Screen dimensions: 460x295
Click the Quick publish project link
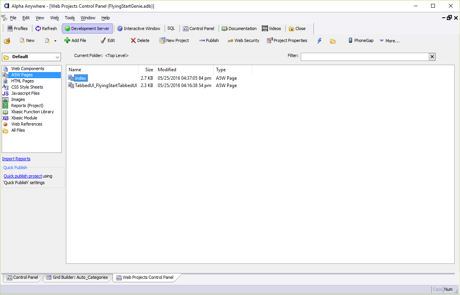click(x=23, y=176)
